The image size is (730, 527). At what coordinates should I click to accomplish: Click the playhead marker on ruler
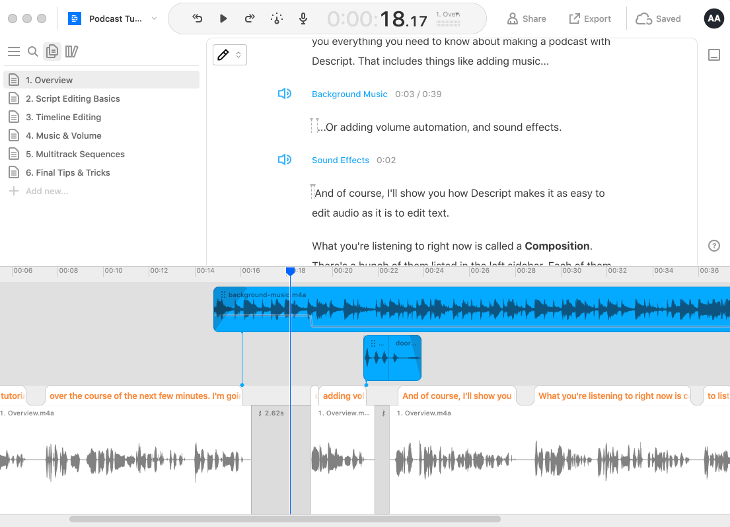[290, 271]
